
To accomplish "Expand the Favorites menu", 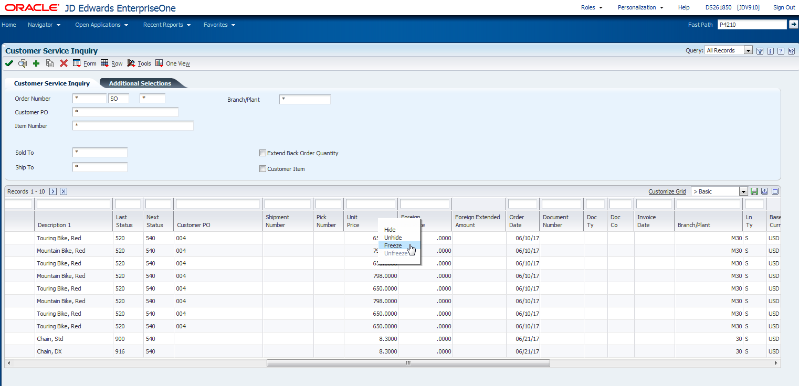I will coord(219,25).
